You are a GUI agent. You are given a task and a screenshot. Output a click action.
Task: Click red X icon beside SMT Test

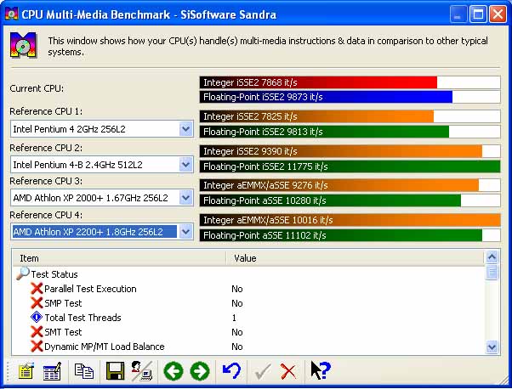click(x=37, y=331)
